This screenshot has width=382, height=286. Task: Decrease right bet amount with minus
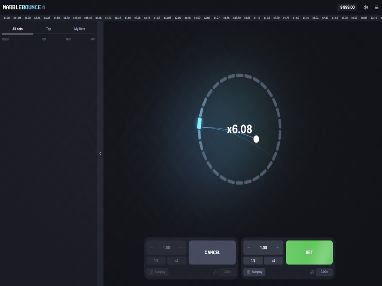pos(249,248)
